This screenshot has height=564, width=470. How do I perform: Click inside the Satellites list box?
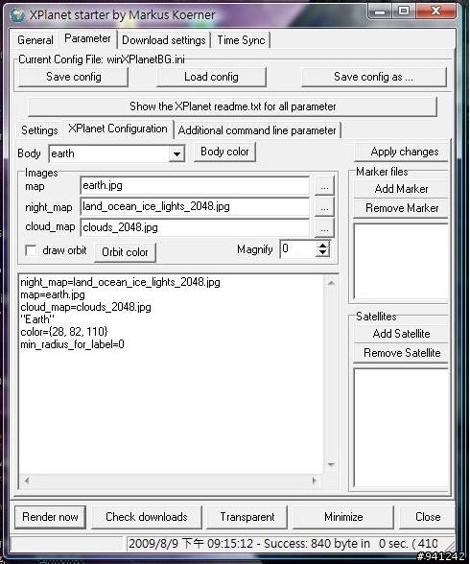(x=401, y=428)
